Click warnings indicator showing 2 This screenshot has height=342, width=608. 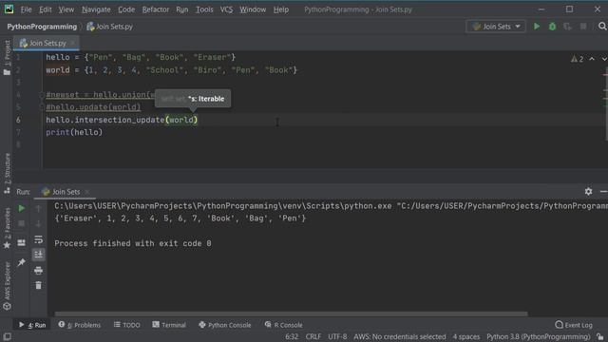(577, 59)
